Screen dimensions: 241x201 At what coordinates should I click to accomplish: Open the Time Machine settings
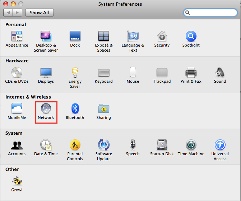click(191, 145)
